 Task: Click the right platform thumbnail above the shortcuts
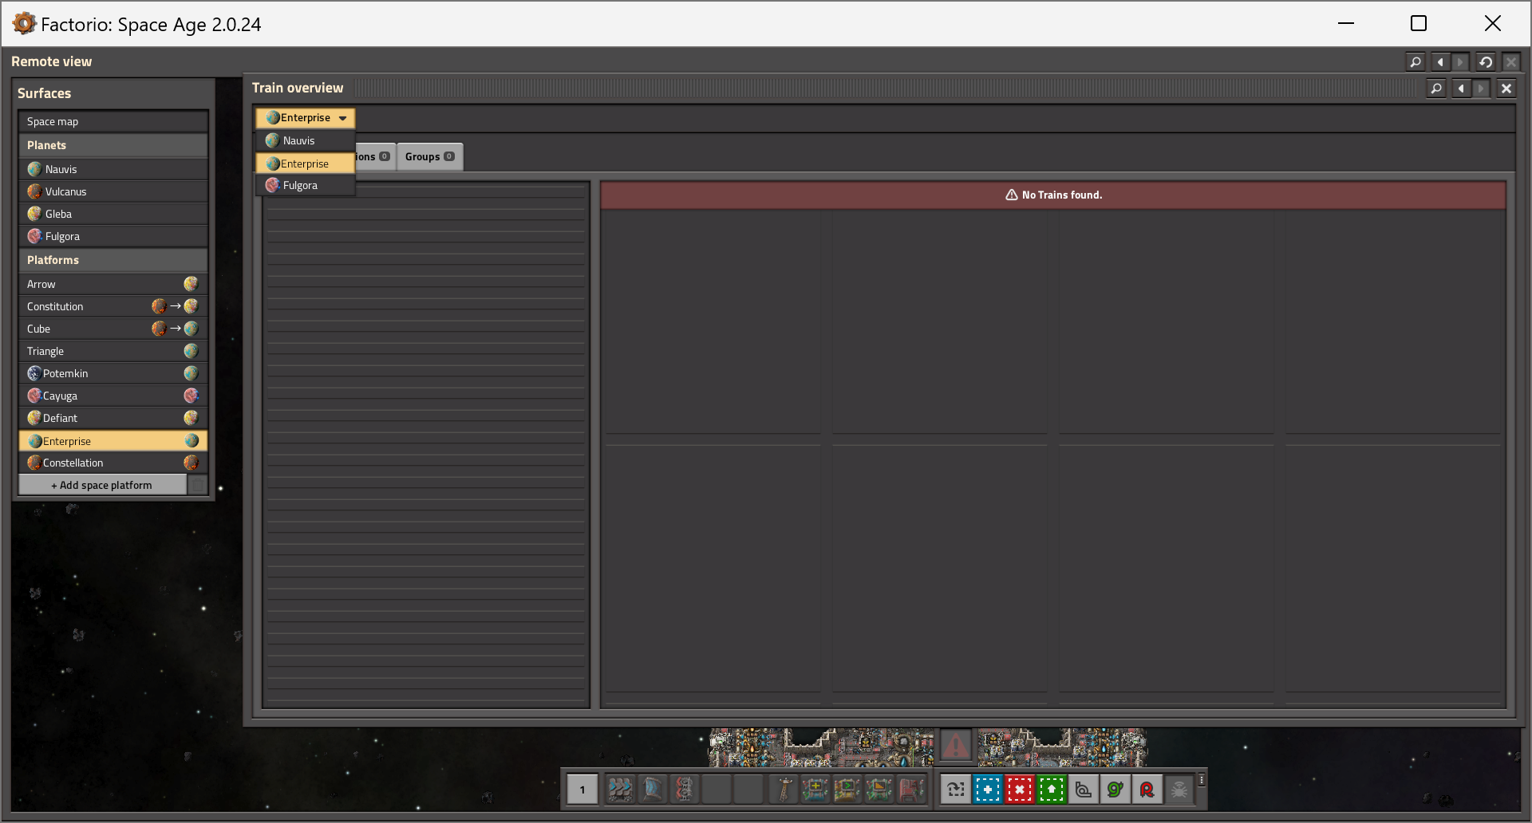point(1063,747)
